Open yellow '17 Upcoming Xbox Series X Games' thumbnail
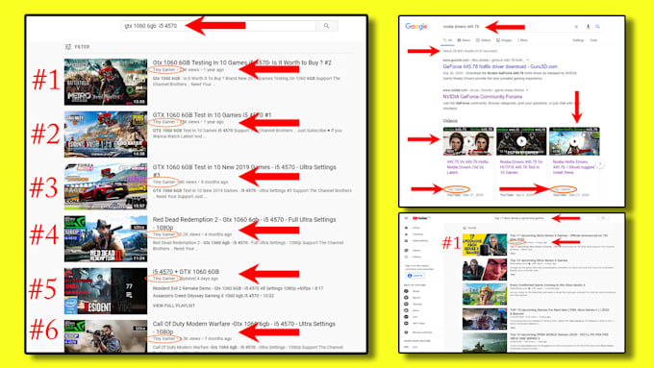Image resolution: width=654 pixels, height=368 pixels. 485,245
